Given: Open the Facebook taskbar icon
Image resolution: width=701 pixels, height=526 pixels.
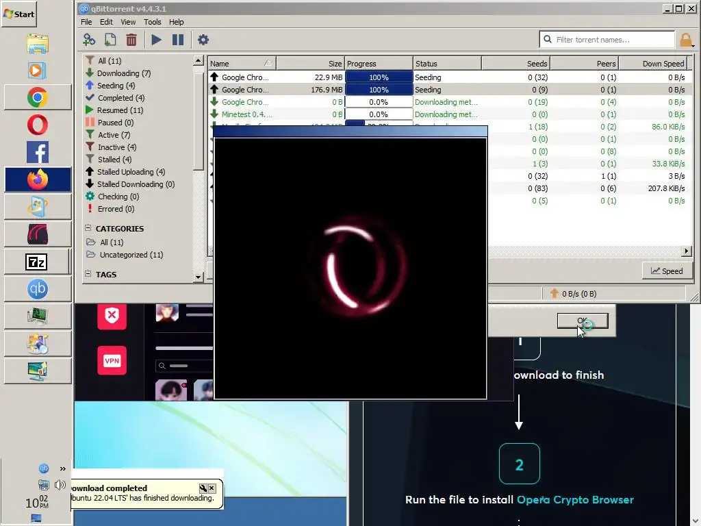Looking at the screenshot, I should tap(38, 152).
